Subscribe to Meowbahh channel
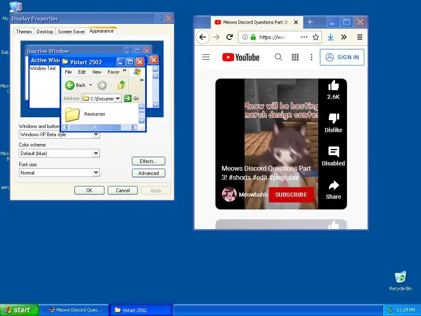421x316 pixels. 291,195
